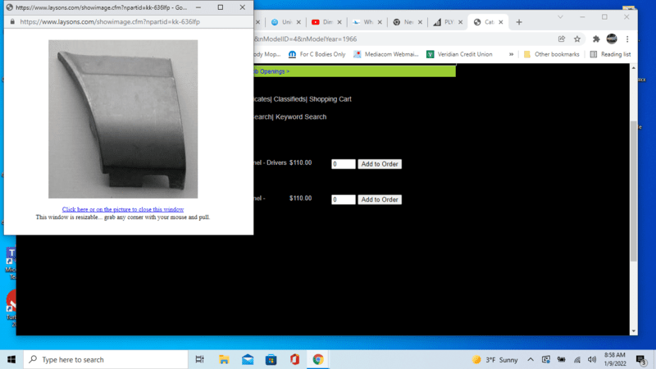The height and width of the screenshot is (369, 656).
Task: Click the quarter panel product image
Action: [123, 119]
